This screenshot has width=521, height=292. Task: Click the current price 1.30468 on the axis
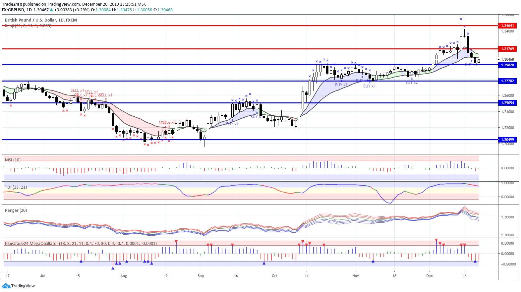click(507, 59)
